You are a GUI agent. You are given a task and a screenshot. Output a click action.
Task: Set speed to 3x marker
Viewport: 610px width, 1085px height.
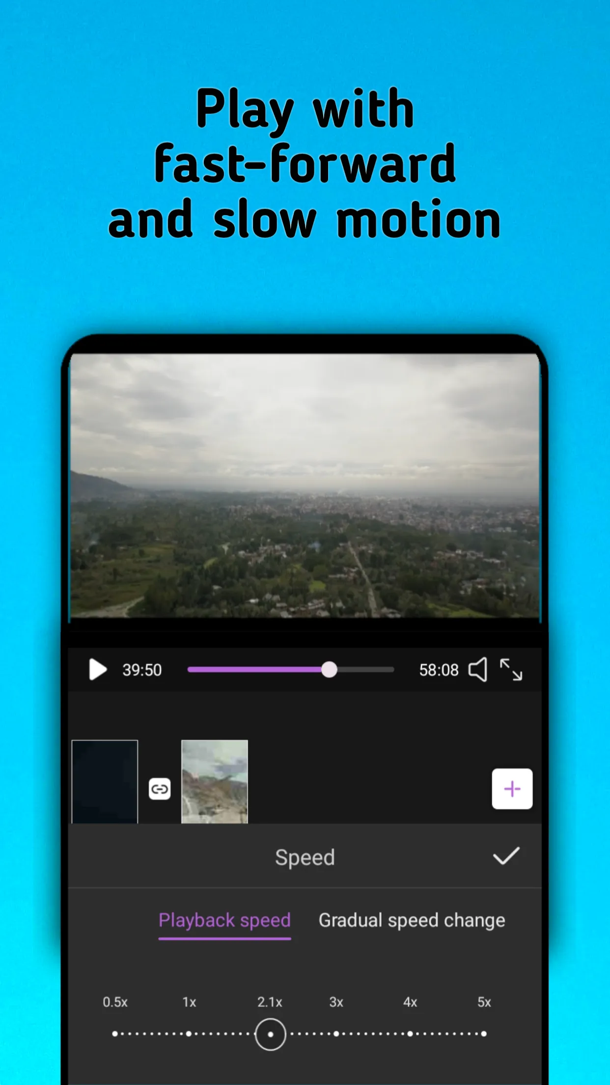(x=336, y=1034)
